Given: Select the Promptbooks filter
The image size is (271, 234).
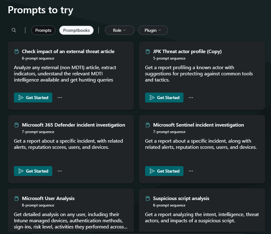Looking at the screenshot, I should [x=76, y=30].
